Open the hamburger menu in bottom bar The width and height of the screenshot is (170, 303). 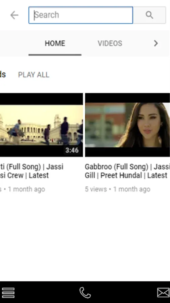[x=8, y=293]
